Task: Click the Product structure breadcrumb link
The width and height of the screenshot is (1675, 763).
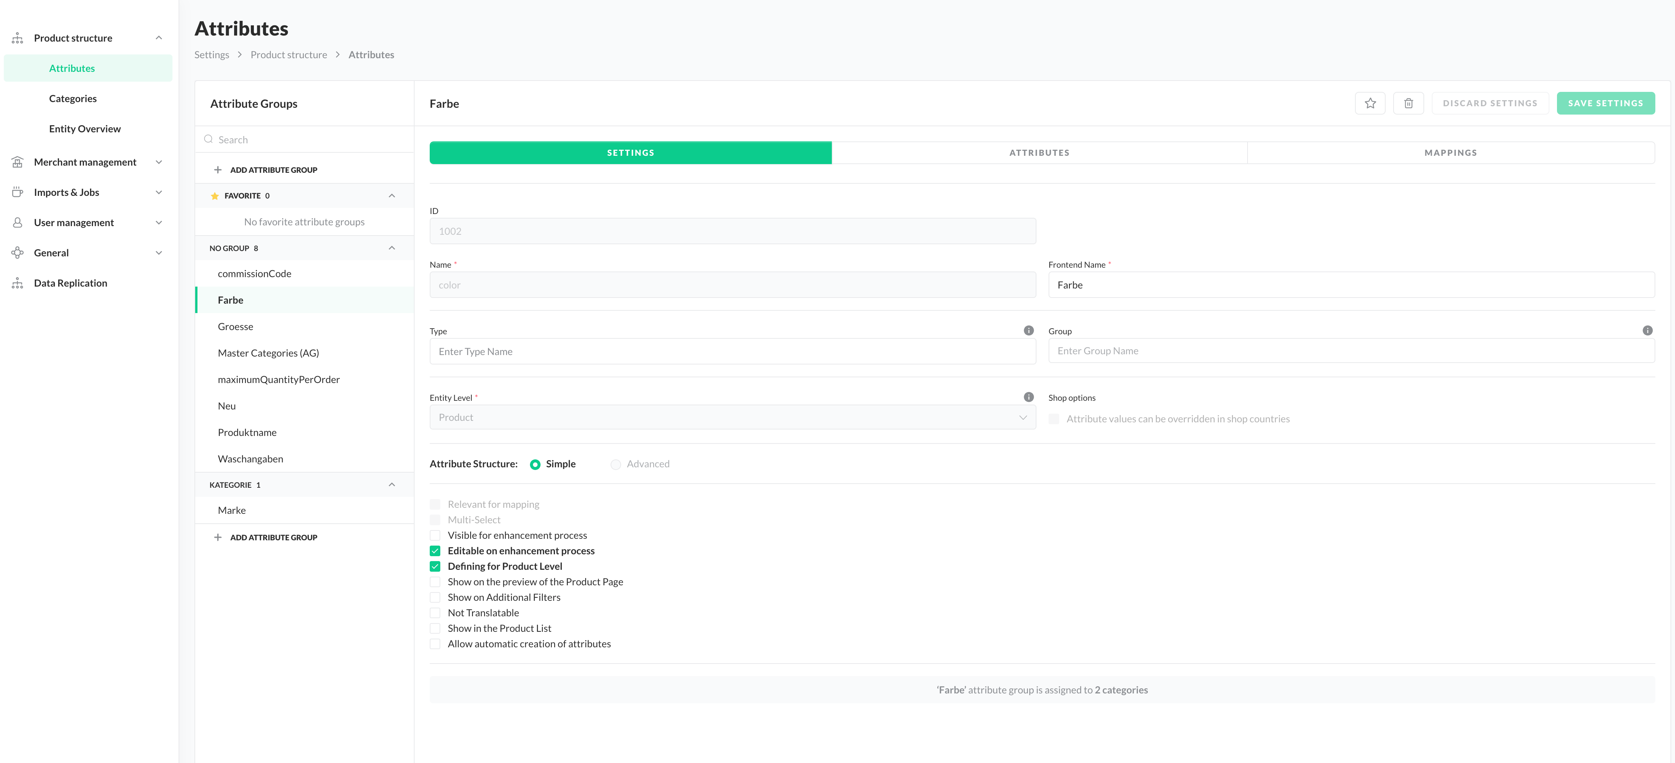Action: [289, 54]
